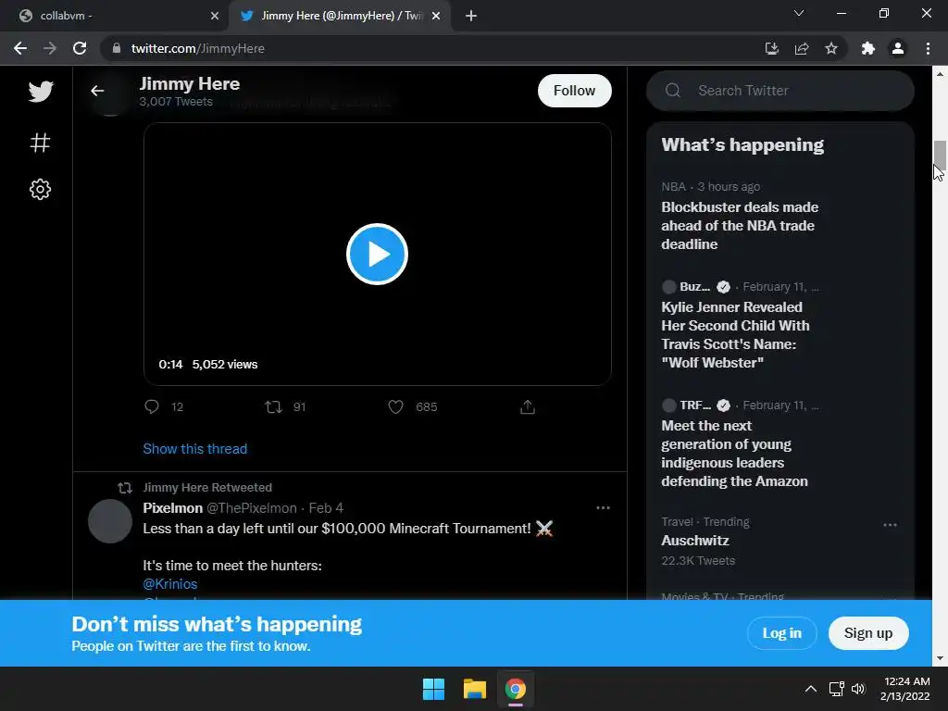Open the Feb 4 tweet timestamp
This screenshot has width=948, height=711.
326,508
